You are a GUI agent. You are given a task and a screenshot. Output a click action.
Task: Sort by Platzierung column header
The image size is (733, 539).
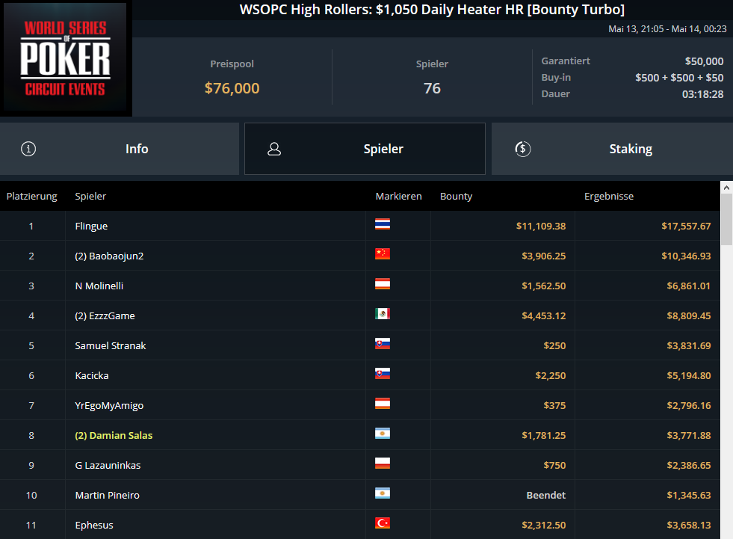coord(32,196)
